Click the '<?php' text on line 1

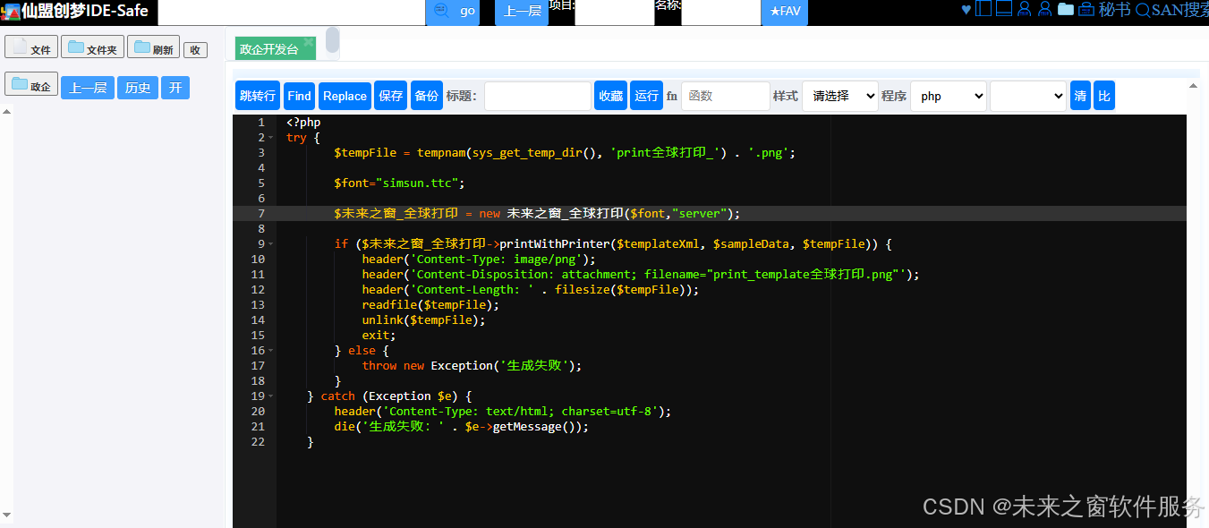pyautogui.click(x=303, y=123)
